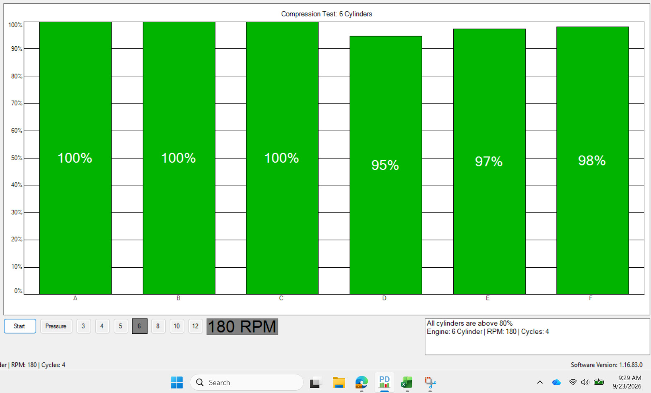This screenshot has height=393, width=651.
Task: Click the PD compression test app taskbar icon
Action: pyautogui.click(x=385, y=382)
